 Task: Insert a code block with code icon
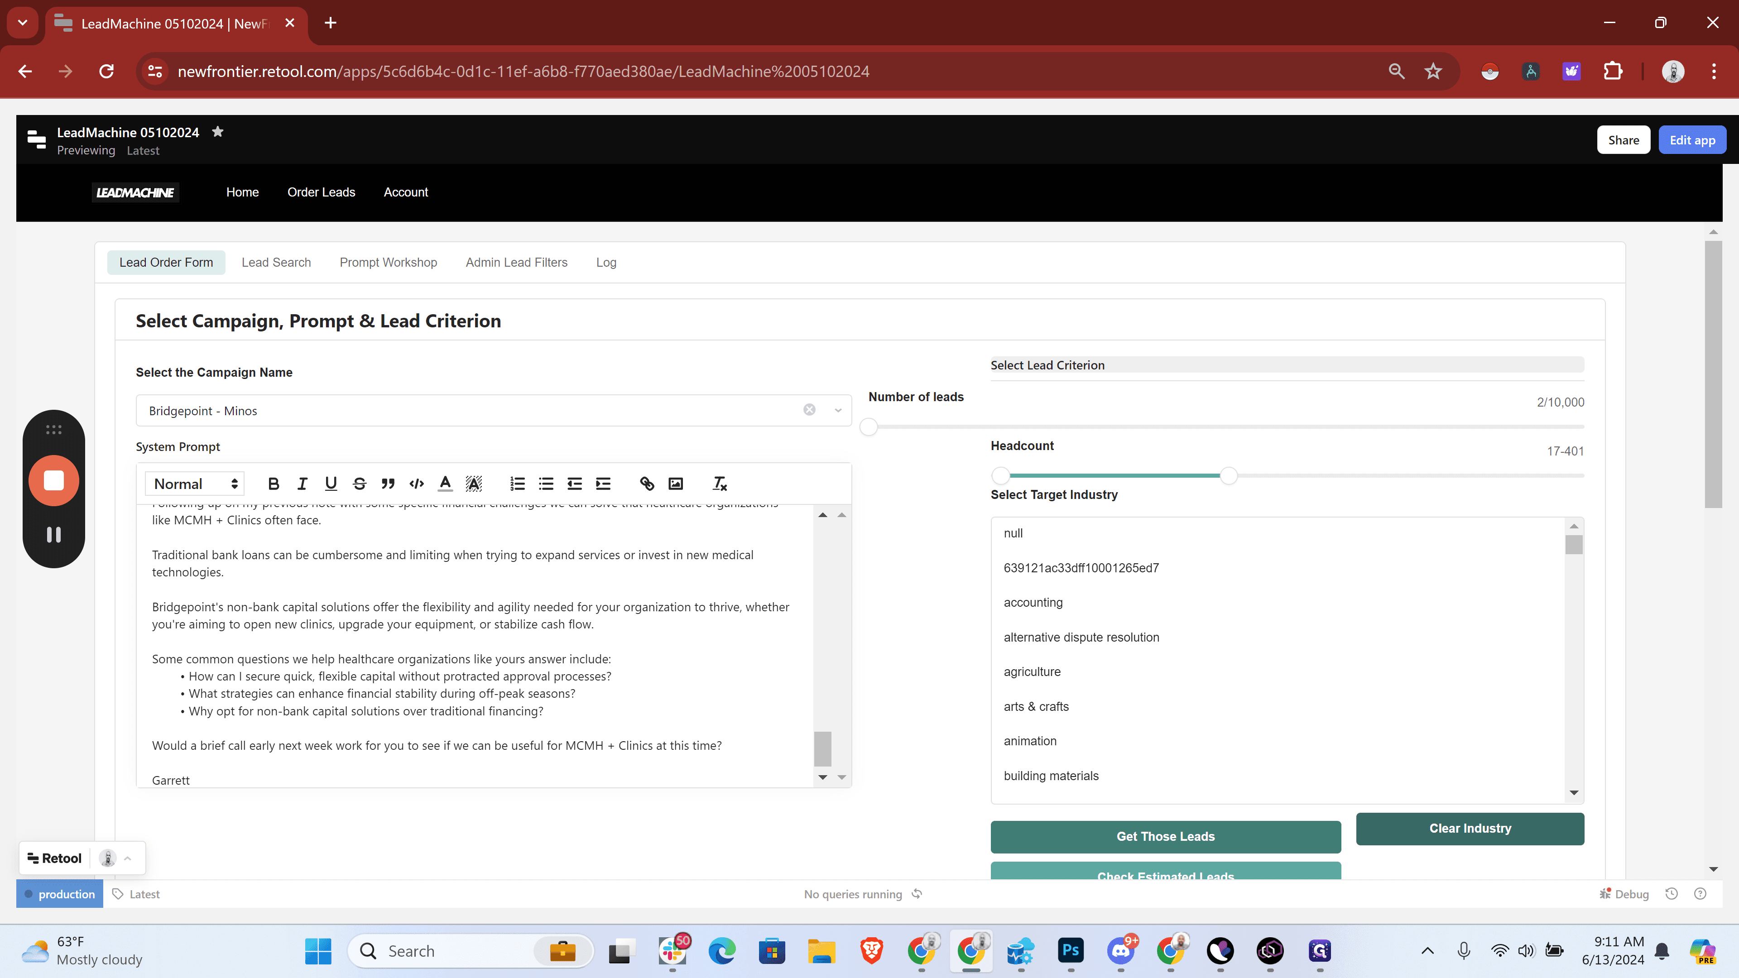(417, 483)
